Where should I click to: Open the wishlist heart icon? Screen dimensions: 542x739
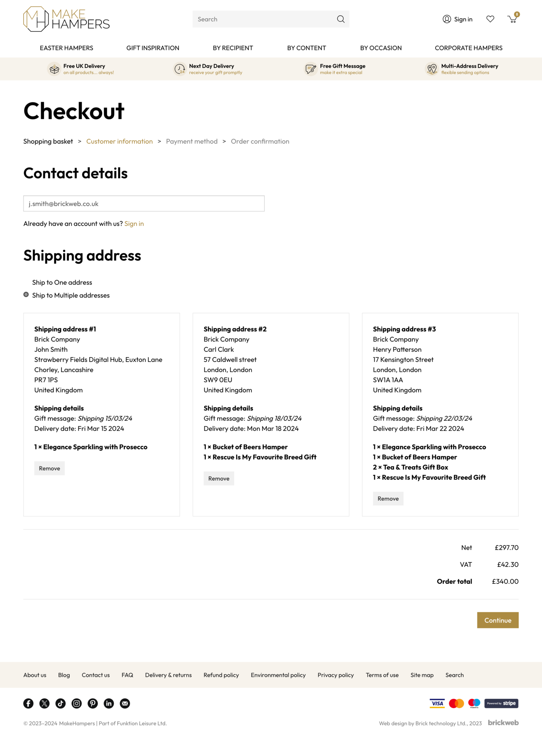(x=490, y=19)
